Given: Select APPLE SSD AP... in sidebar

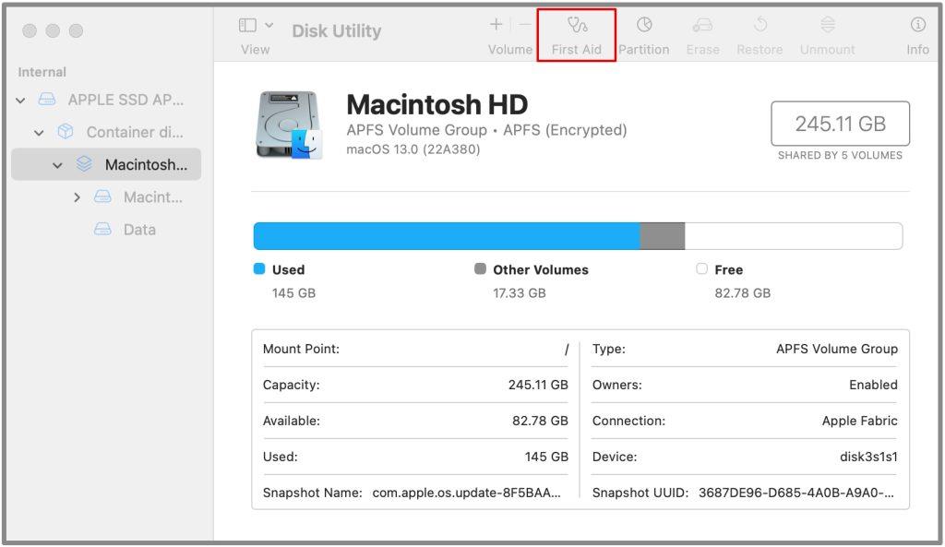Looking at the screenshot, I should pos(106,100).
